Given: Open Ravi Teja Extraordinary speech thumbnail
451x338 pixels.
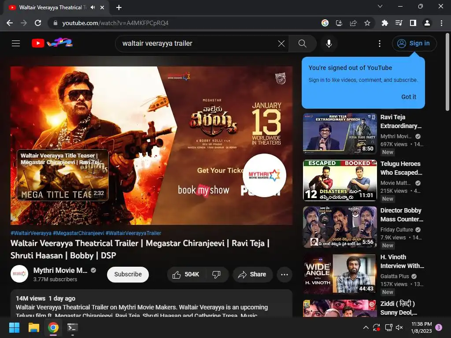Looking at the screenshot, I should tap(340, 134).
